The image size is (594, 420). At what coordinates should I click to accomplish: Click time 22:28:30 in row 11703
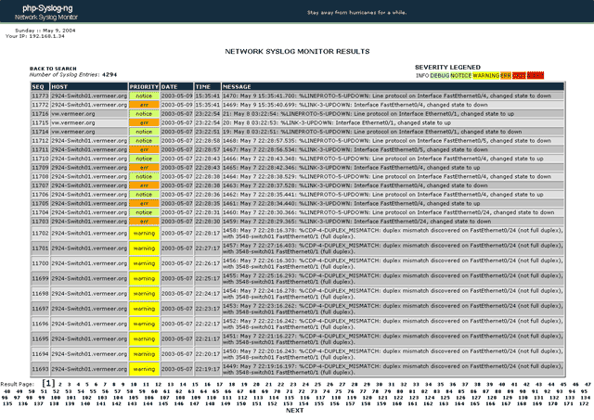point(207,222)
